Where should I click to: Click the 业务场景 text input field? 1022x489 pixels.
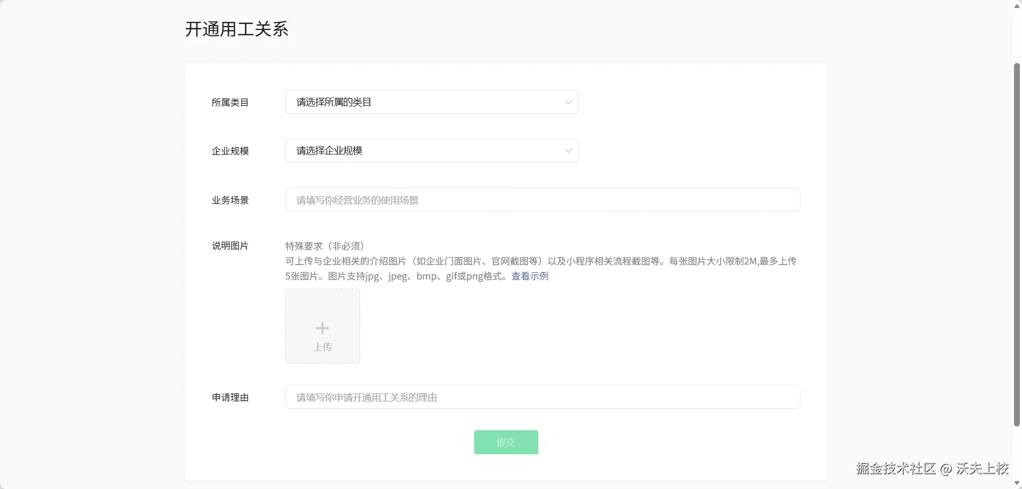(x=542, y=199)
